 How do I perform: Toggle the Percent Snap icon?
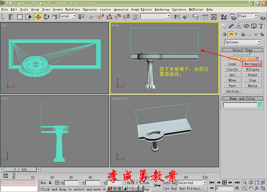118,17
